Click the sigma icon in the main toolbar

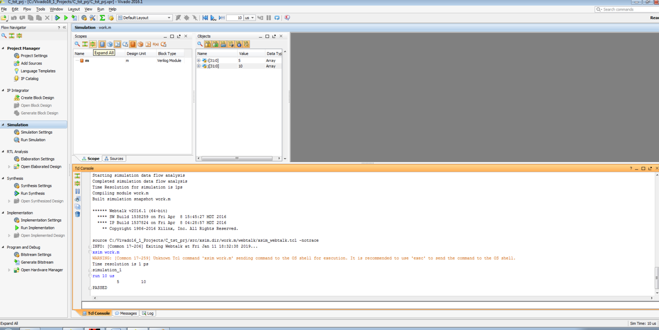pos(102,18)
